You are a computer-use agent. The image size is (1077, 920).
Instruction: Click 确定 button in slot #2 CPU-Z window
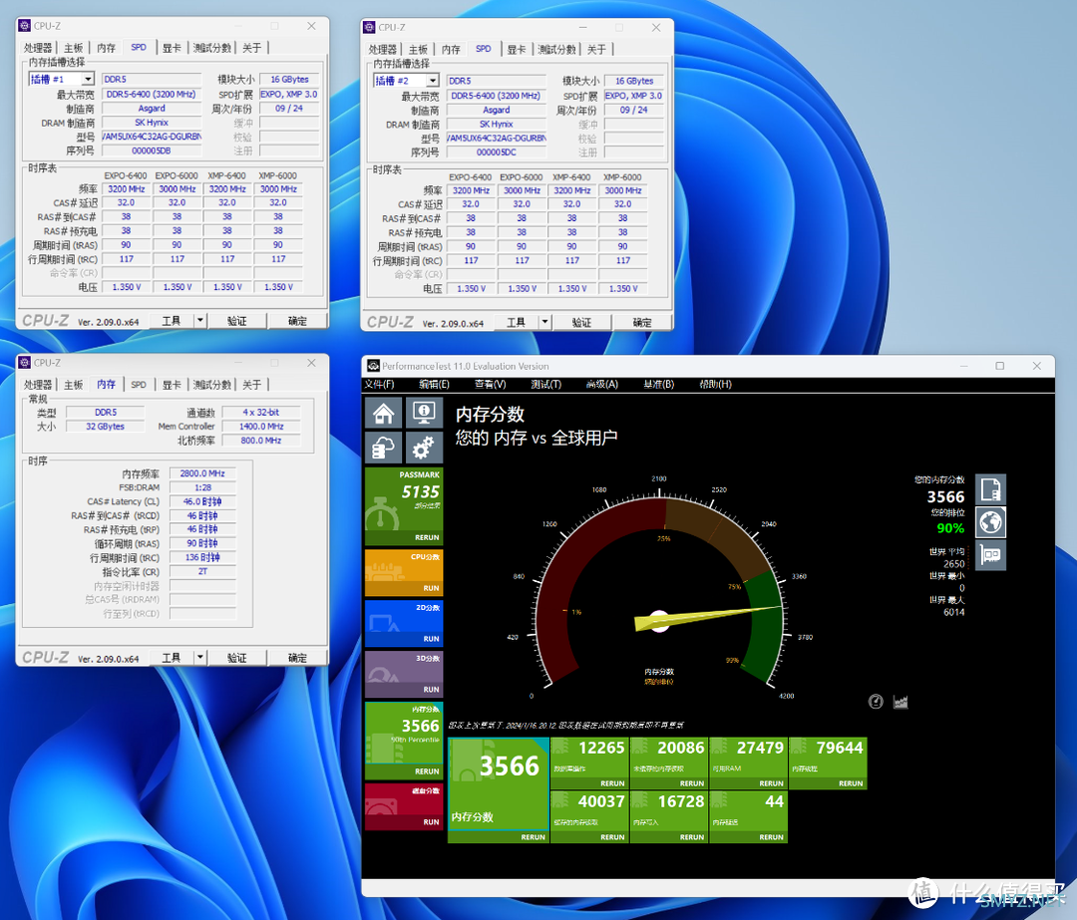(x=642, y=322)
